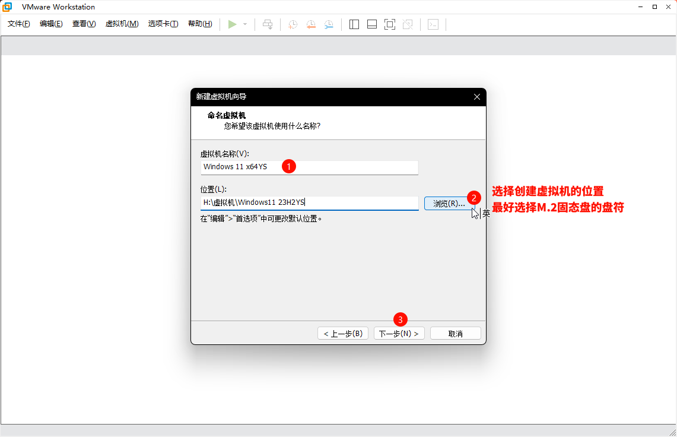
Task: Toggle the thumbnail bar view icon
Action: [372, 24]
